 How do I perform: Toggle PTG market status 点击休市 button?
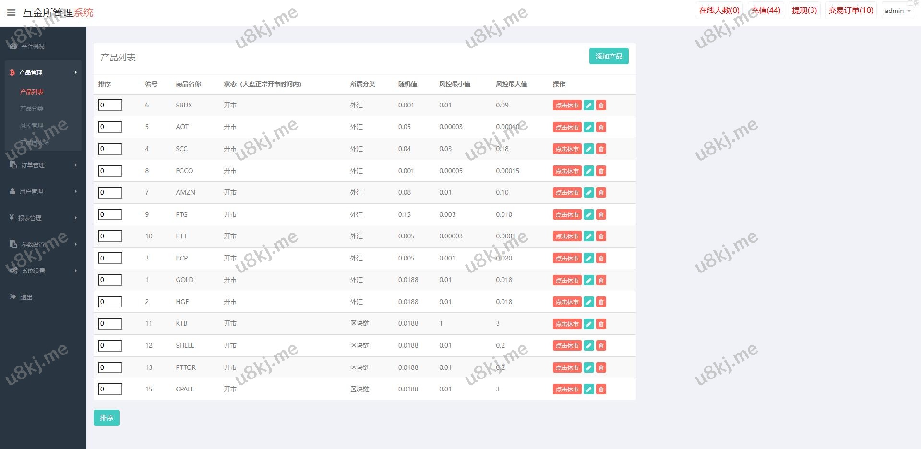(x=567, y=215)
